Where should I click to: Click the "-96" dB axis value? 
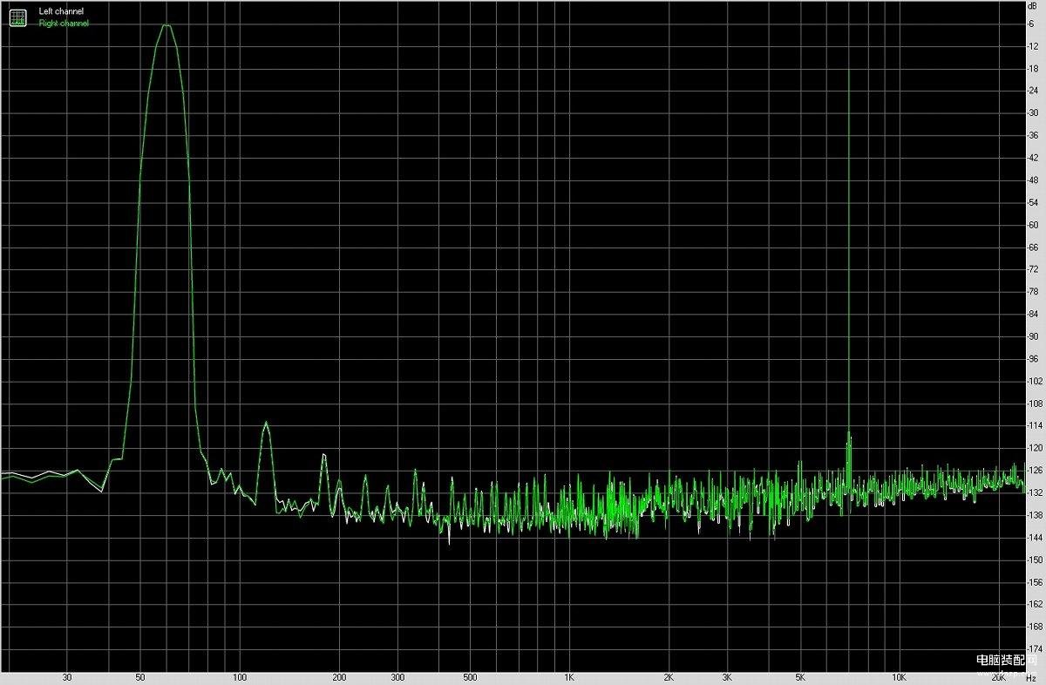[x=1033, y=359]
